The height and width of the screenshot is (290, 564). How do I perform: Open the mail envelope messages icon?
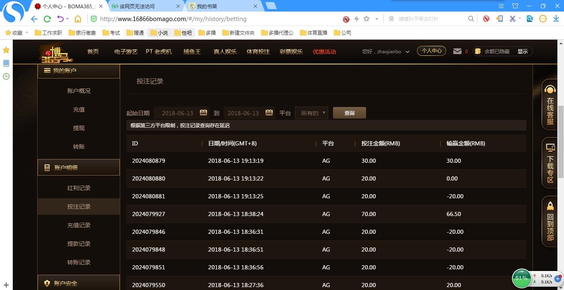tap(457, 51)
